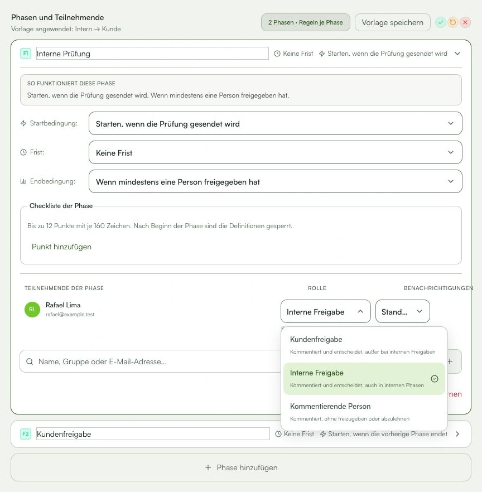Screen dimensions: 482x492
Task: Click the 2 Phasen · Regeln je Phase button
Action: click(305, 22)
